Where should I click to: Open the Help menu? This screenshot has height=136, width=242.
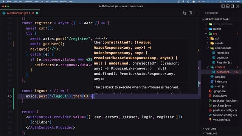point(71,2)
